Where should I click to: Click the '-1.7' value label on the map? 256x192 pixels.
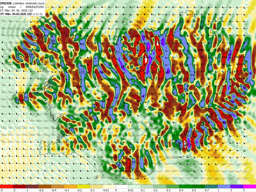tap(63, 76)
